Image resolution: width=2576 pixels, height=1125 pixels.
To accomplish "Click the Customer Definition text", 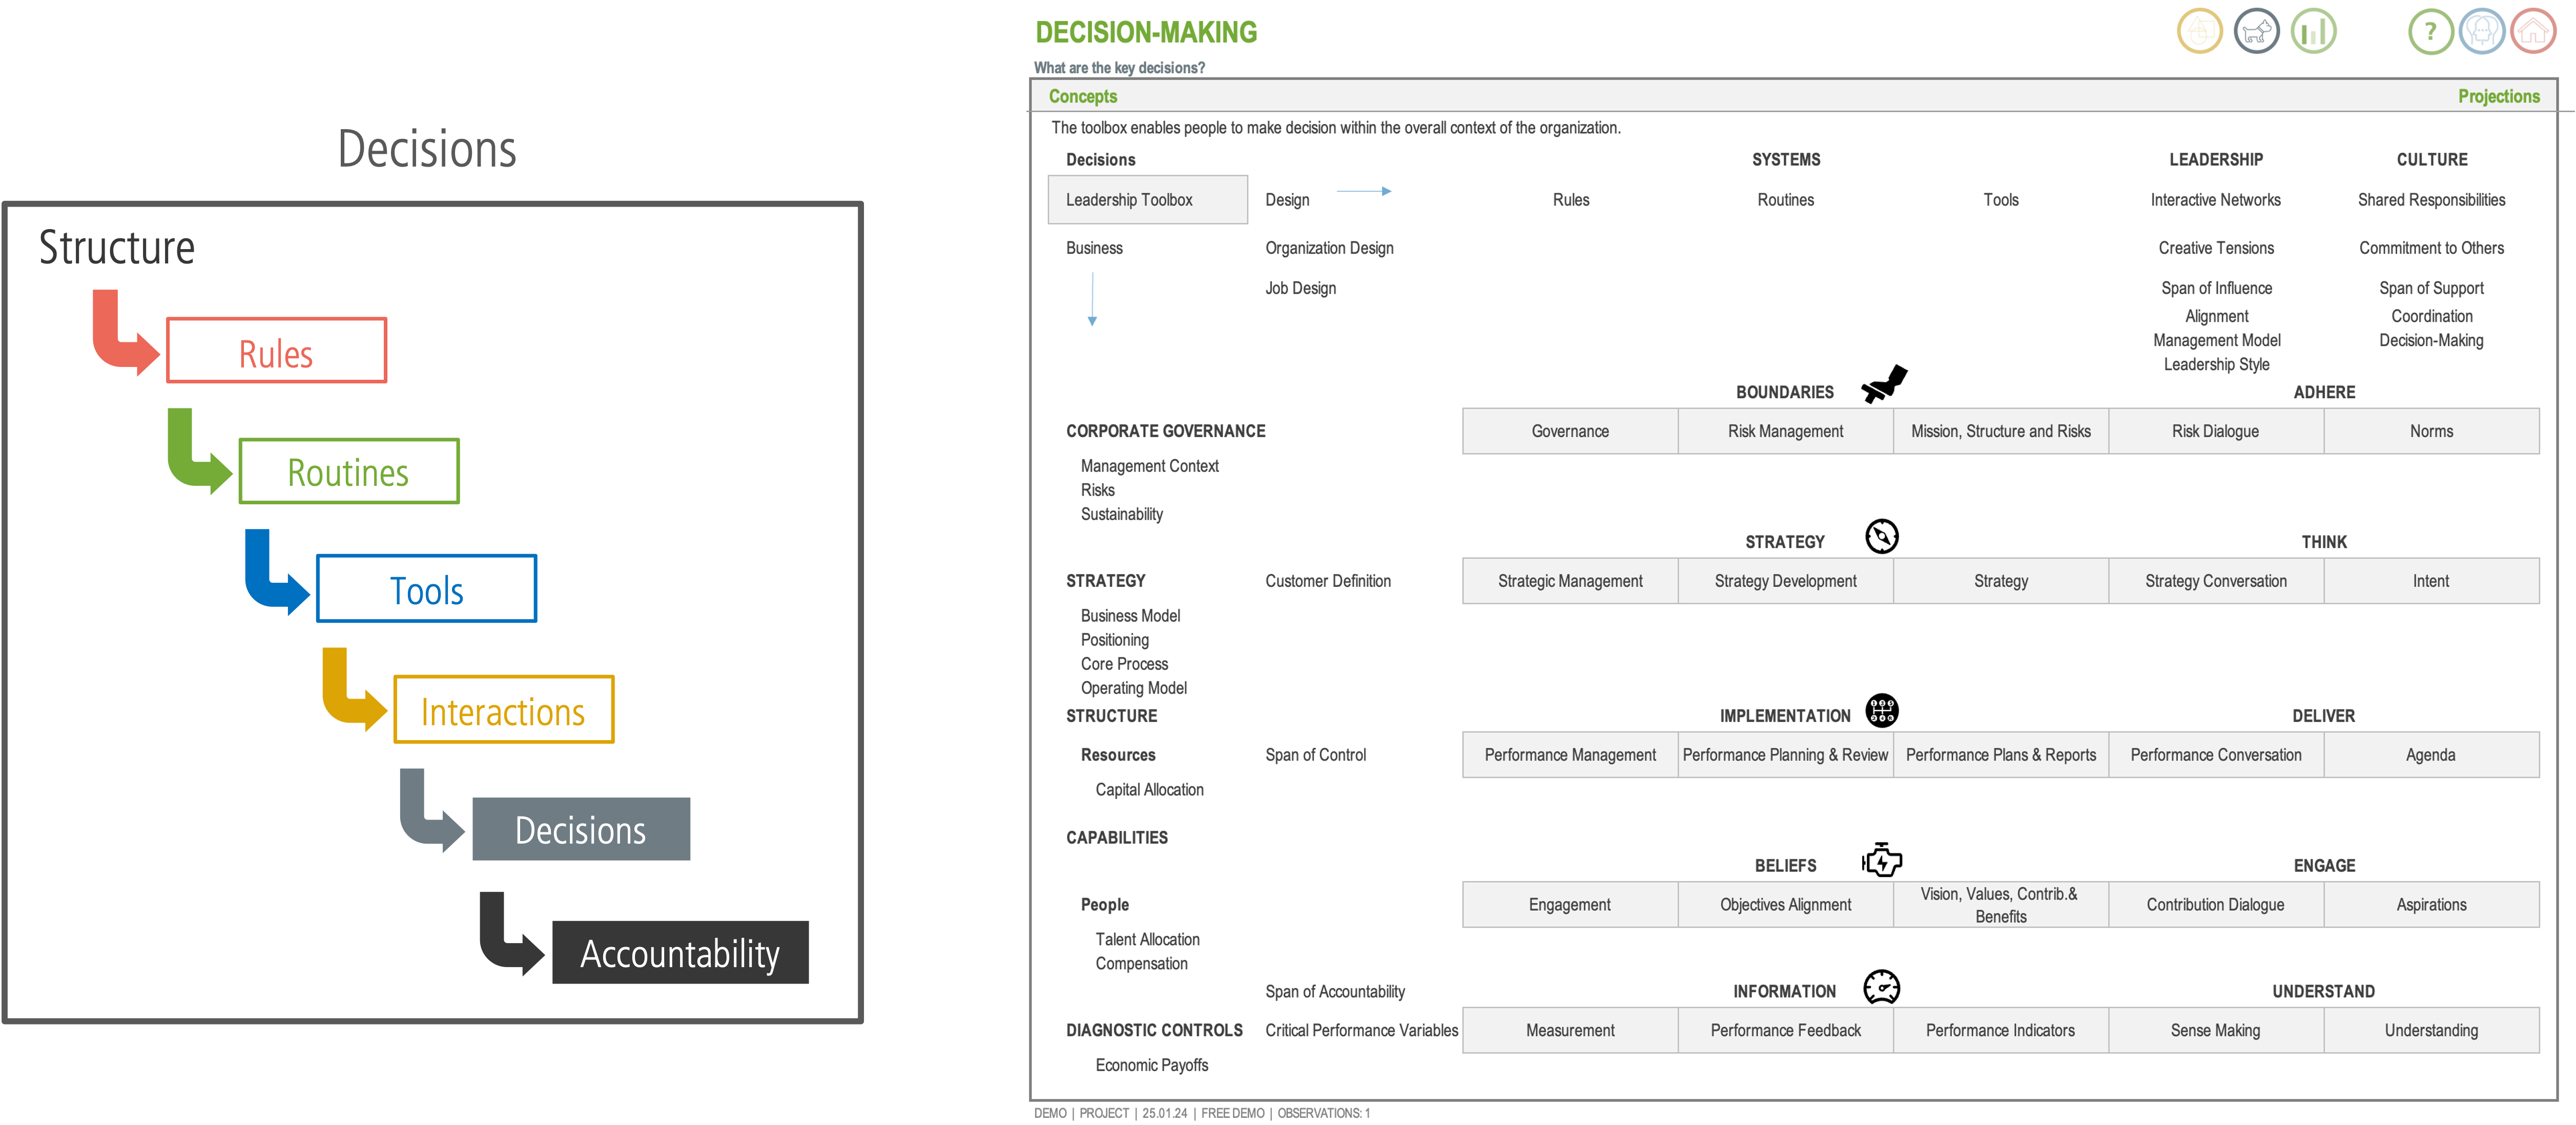I will pos(1327,581).
